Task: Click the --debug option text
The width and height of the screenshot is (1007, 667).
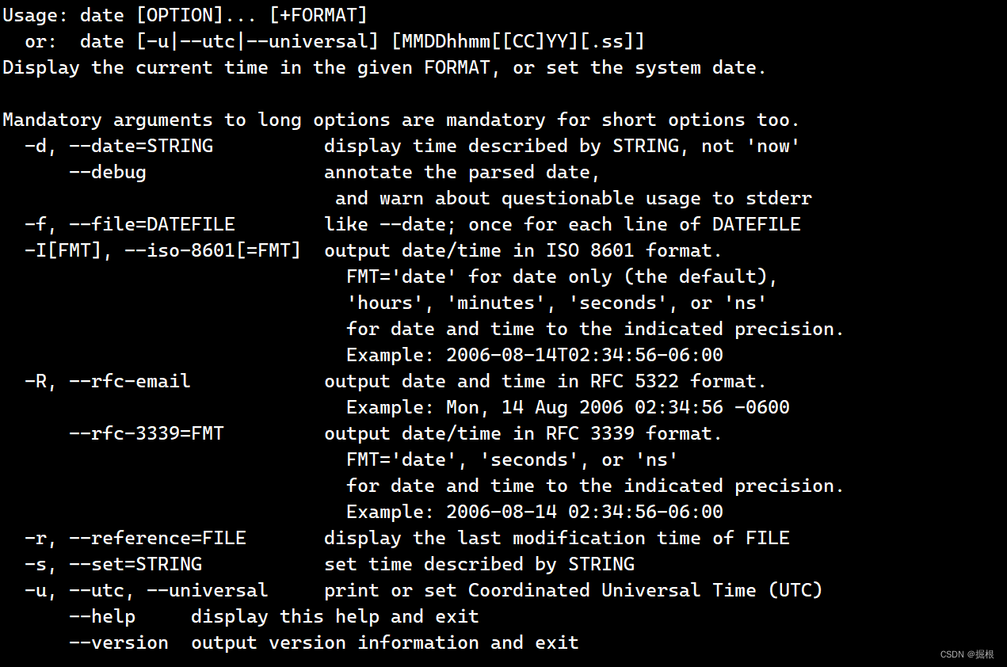Action: (x=108, y=172)
